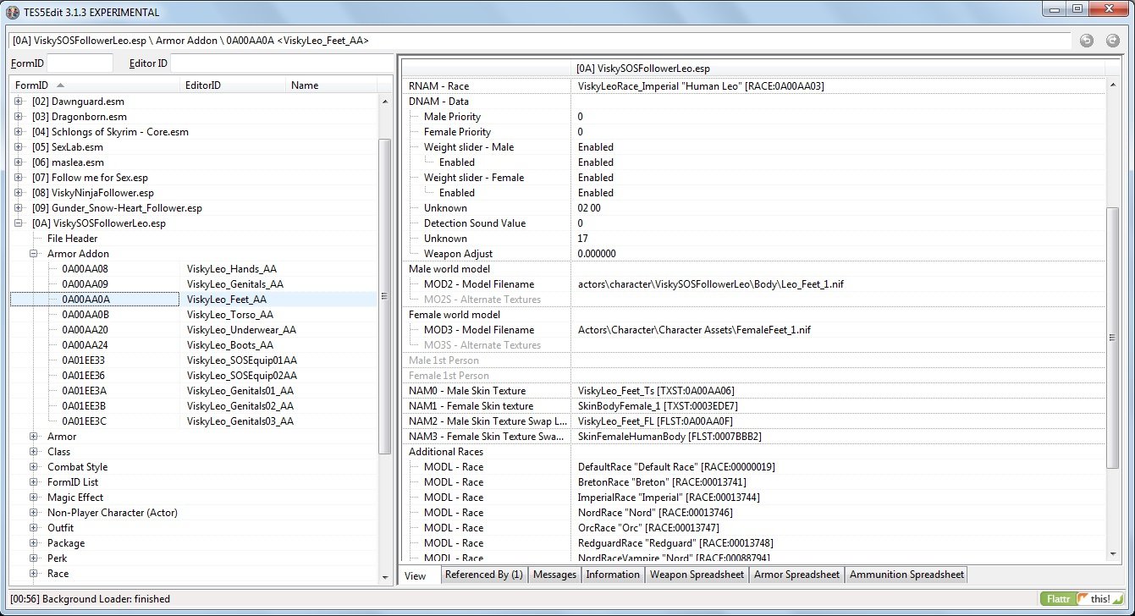Click the Flattr this button
The width and height of the screenshot is (1135, 616).
point(1083,599)
